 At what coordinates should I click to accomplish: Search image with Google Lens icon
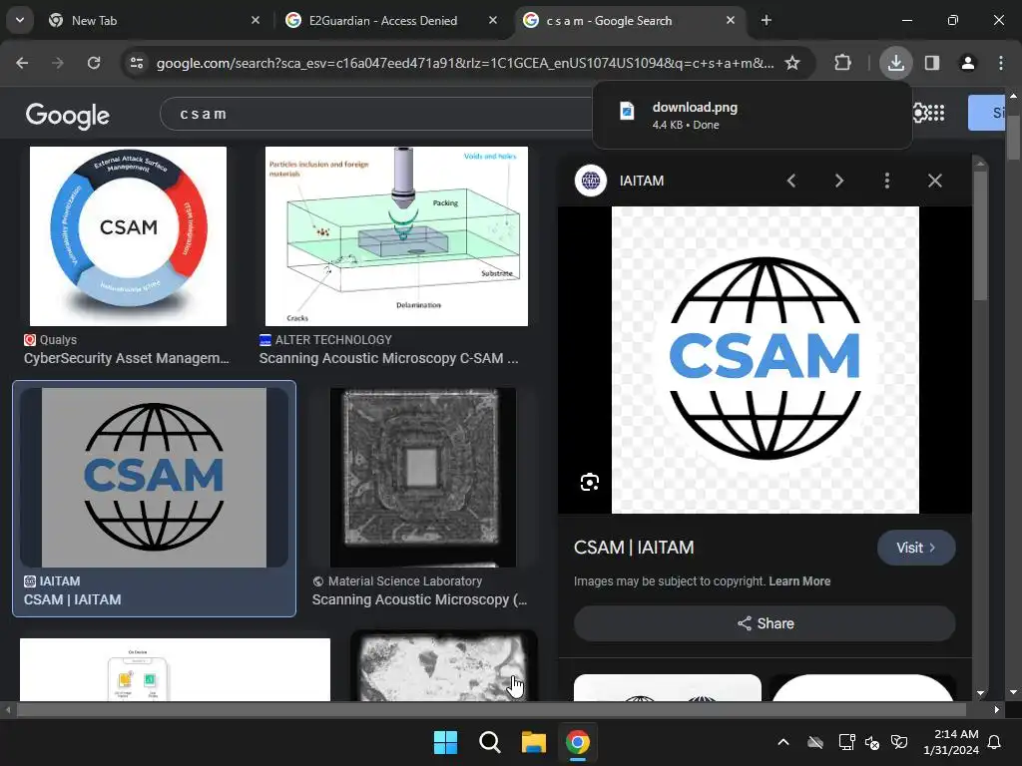click(590, 482)
